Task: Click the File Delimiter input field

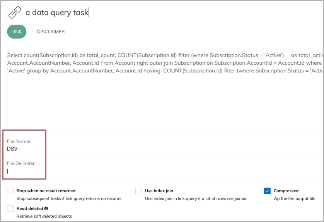Action: [x=165, y=171]
